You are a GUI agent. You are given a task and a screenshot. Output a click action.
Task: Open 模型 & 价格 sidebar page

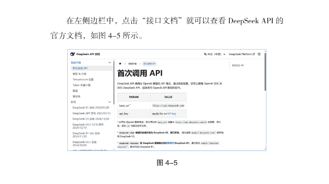(x=79, y=74)
